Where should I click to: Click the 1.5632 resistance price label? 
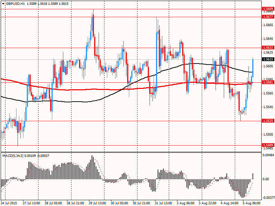click(x=267, y=48)
